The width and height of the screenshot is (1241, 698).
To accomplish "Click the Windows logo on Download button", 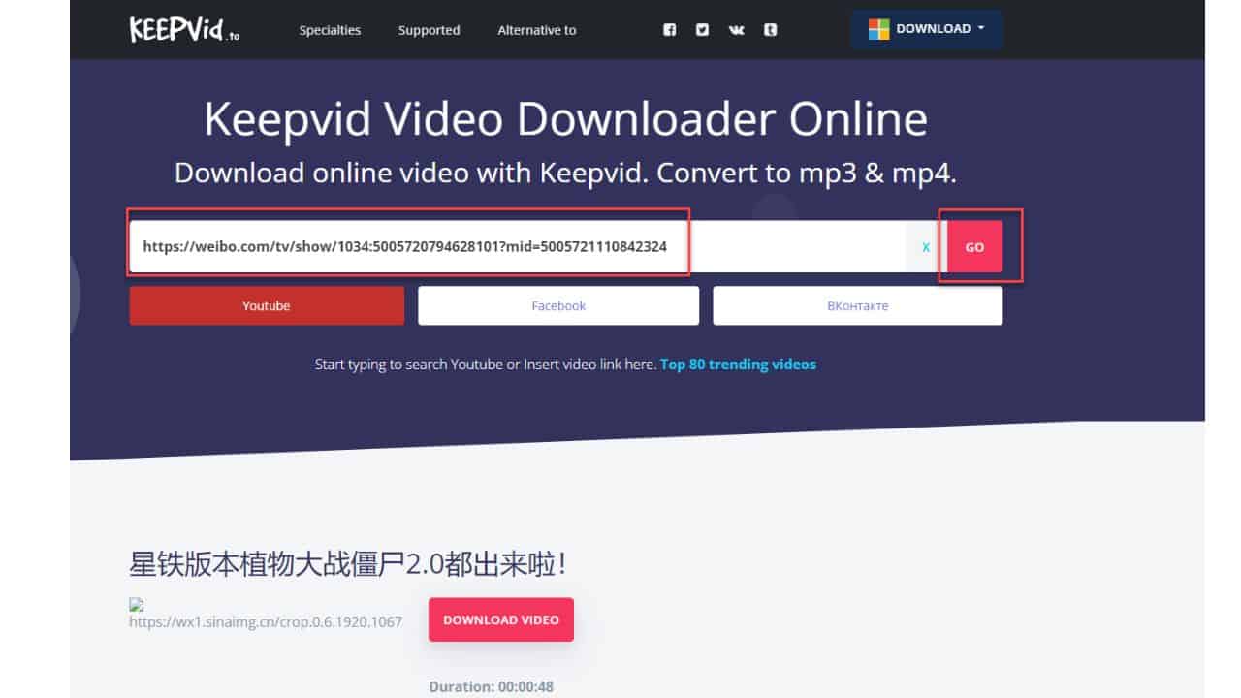I will (879, 28).
